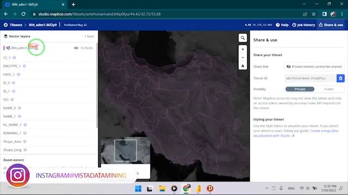The image size is (348, 195).
Task: Close the IRN_adm1 browser tab
Action: (x=63, y=4)
